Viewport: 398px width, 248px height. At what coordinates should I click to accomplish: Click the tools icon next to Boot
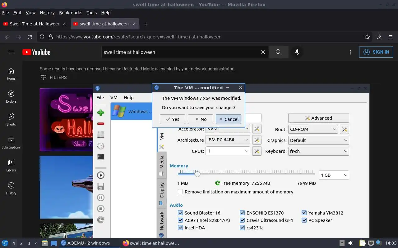(345, 129)
